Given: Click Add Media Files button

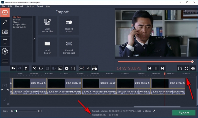Looking at the screenshot, I should 47,25.
